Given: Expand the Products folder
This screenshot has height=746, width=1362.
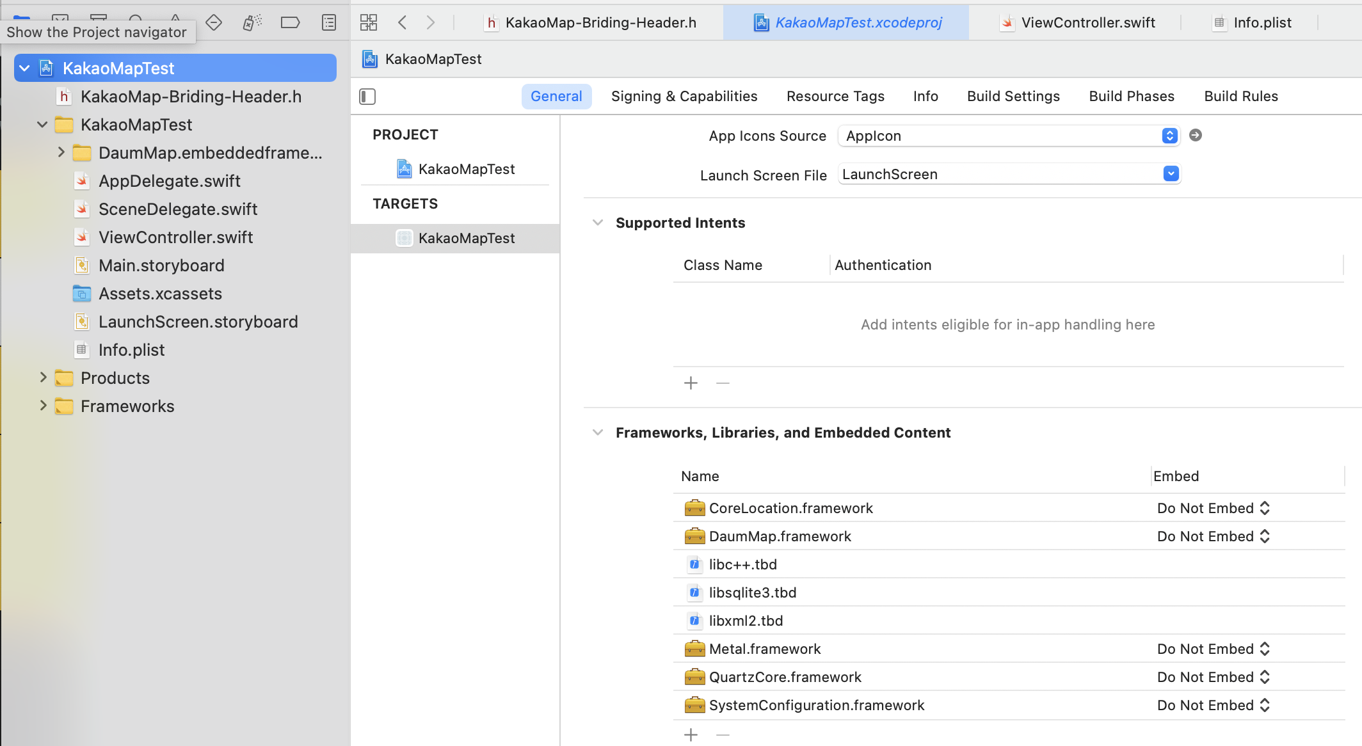Looking at the screenshot, I should (x=43, y=377).
